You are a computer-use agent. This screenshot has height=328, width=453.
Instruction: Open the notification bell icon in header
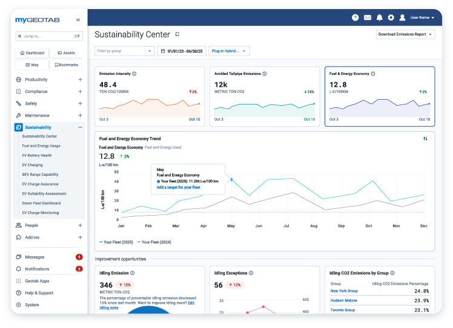point(379,18)
